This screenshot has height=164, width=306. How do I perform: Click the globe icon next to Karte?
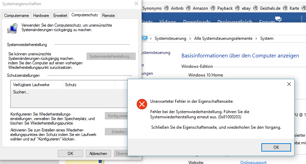pyautogui.click(x=285, y=8)
